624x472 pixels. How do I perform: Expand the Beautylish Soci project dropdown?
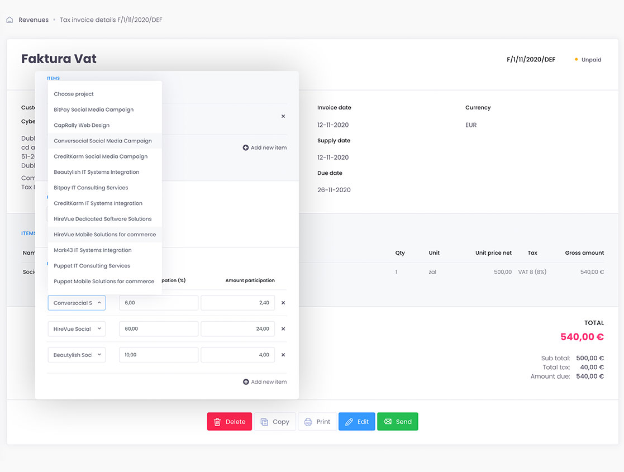tap(77, 355)
